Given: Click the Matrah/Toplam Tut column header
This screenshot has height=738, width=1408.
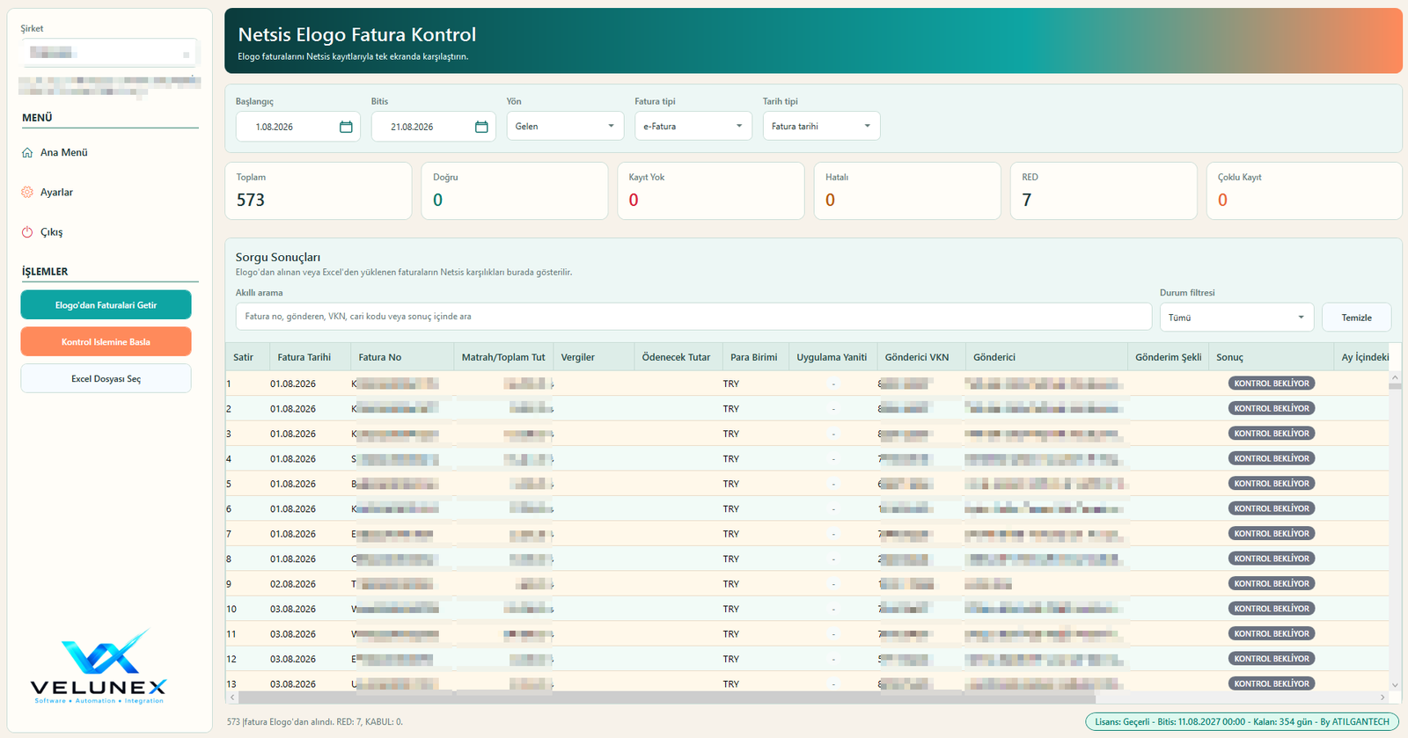Looking at the screenshot, I should (x=503, y=357).
